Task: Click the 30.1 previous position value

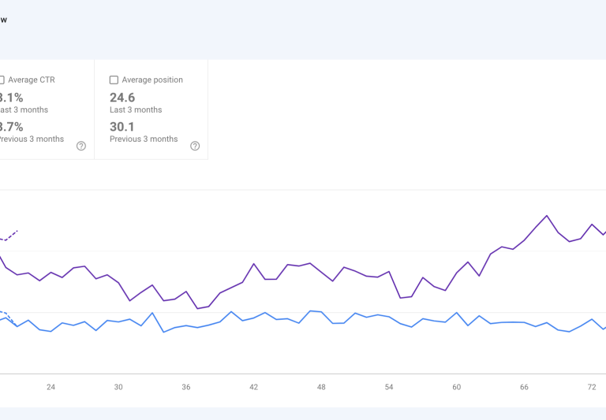Action: (x=122, y=127)
